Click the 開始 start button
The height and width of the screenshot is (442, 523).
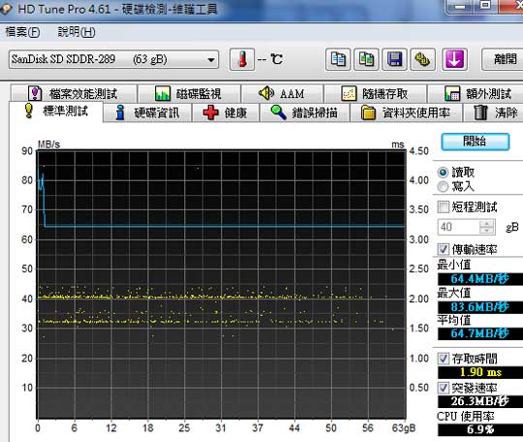click(x=475, y=142)
